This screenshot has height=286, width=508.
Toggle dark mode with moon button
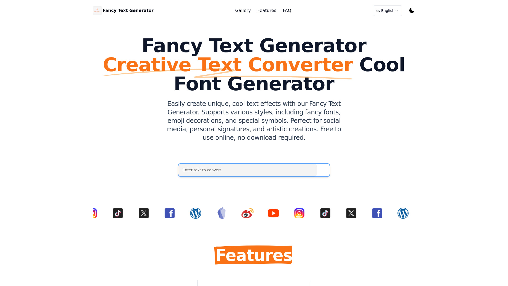tap(412, 11)
